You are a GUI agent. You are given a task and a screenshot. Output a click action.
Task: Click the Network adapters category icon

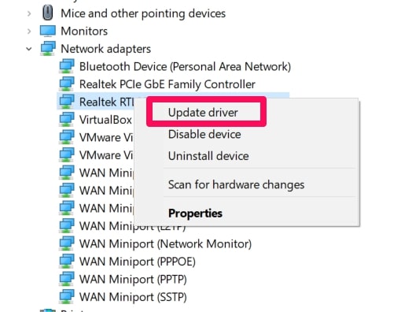(x=48, y=49)
